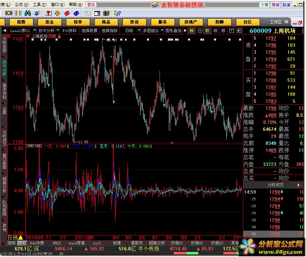Screen dimensions: 306x257
Task: Click the 债券 yellow button
Action: pyautogui.click(x=78, y=22)
